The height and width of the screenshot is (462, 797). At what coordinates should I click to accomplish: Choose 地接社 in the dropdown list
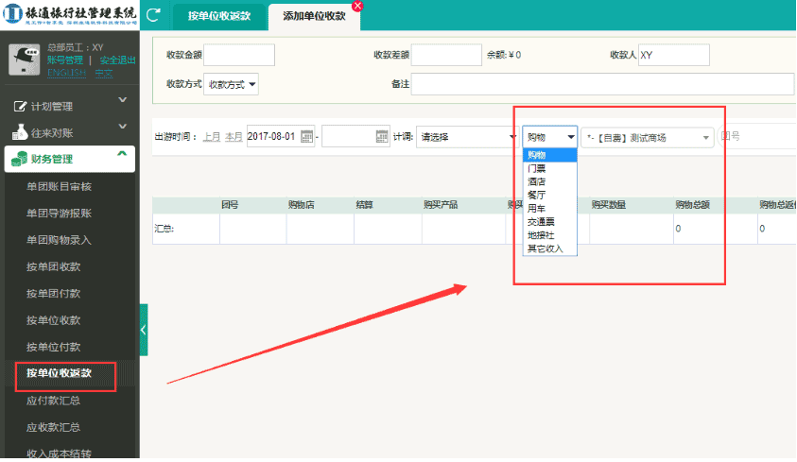pyautogui.click(x=549, y=235)
